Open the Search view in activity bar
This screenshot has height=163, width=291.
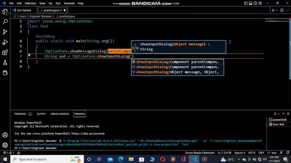[5, 22]
